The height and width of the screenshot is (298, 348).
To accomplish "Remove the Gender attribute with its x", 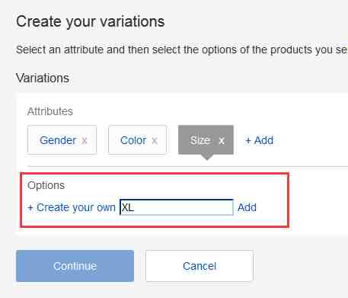I will (x=85, y=140).
